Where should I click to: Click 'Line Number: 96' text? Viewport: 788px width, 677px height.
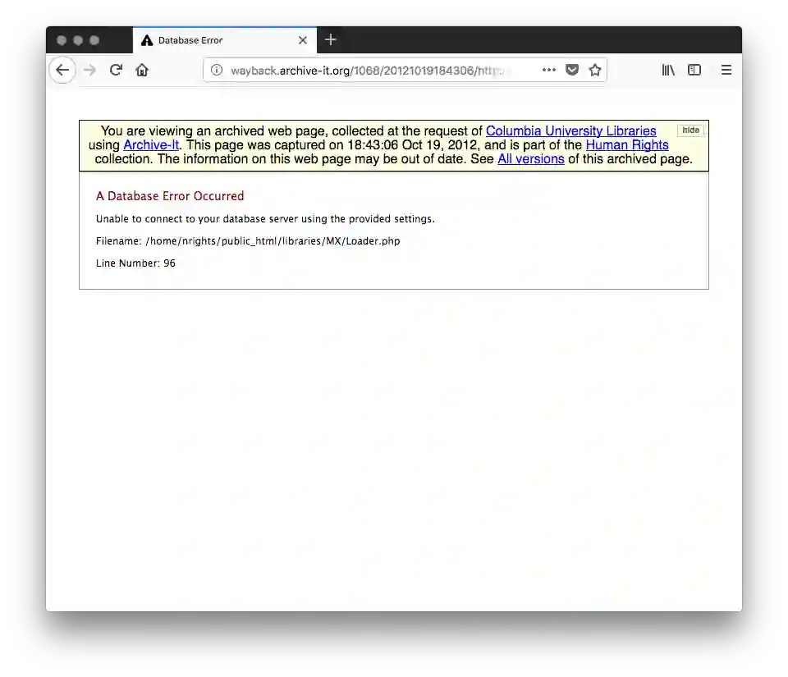pos(135,263)
